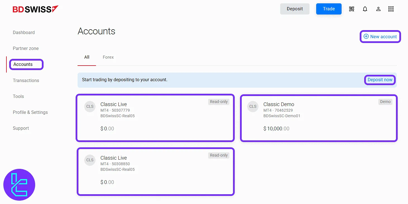Viewport: 408px width, 204px height.
Task: Click Classic Live title of account 50308850
Action: pos(114,158)
